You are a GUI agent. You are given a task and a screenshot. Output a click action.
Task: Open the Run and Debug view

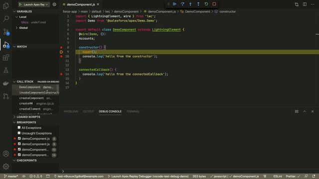pyautogui.click(x=6, y=44)
